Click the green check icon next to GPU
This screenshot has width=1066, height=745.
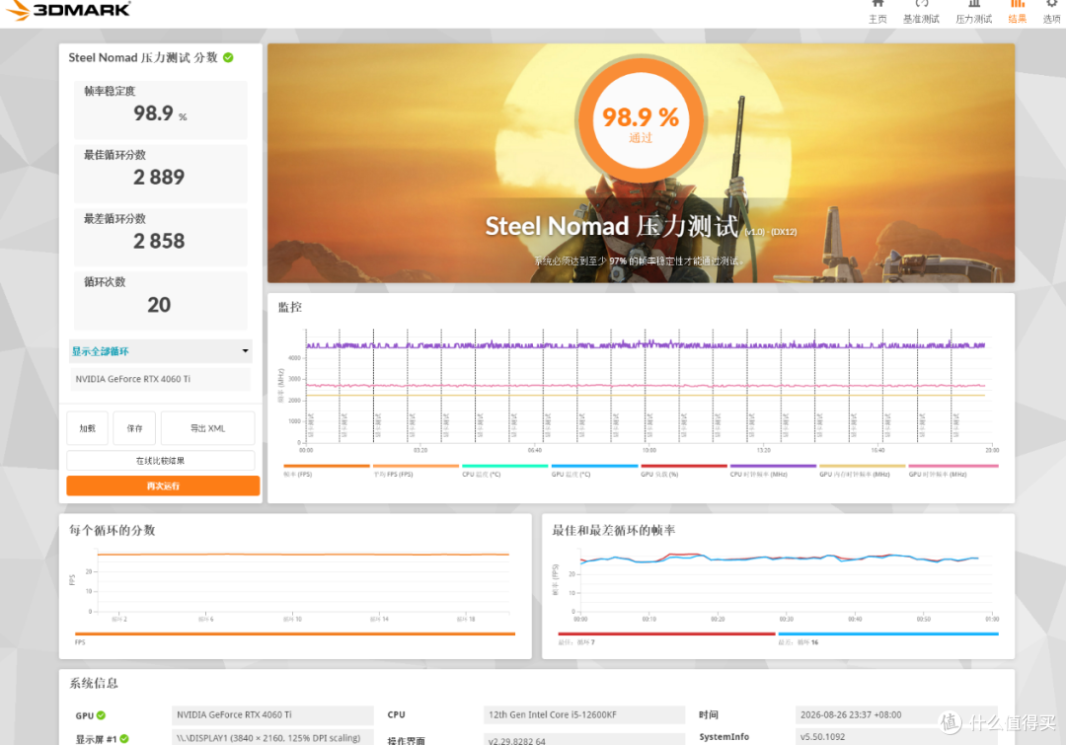[x=102, y=715]
